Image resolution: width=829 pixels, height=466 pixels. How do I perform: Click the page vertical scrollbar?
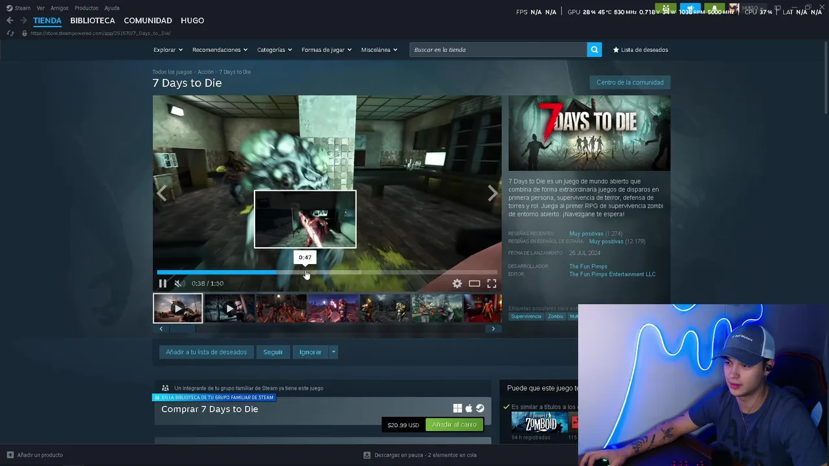click(825, 78)
